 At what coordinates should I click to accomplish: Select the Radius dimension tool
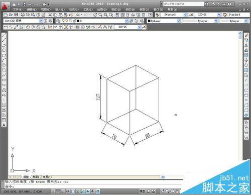[28, 27]
